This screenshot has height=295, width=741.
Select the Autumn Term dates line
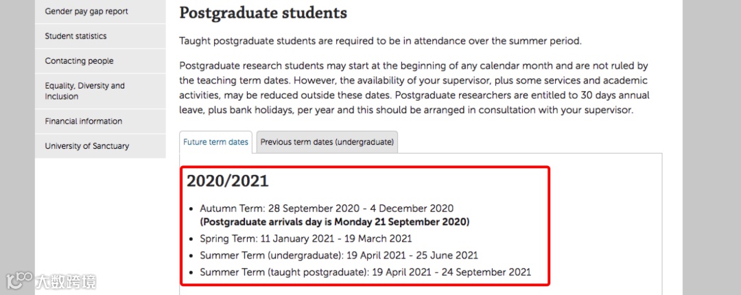tap(327, 209)
